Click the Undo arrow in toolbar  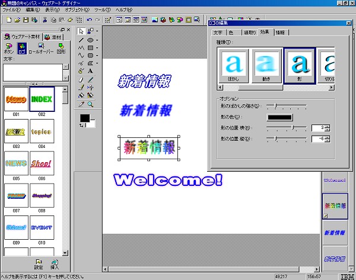(x=89, y=20)
